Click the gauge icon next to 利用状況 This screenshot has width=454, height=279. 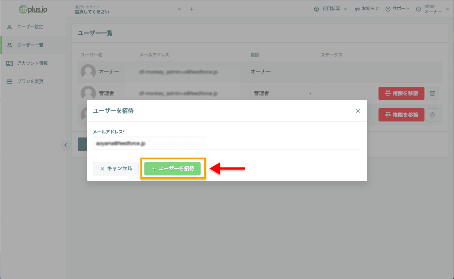tap(316, 9)
